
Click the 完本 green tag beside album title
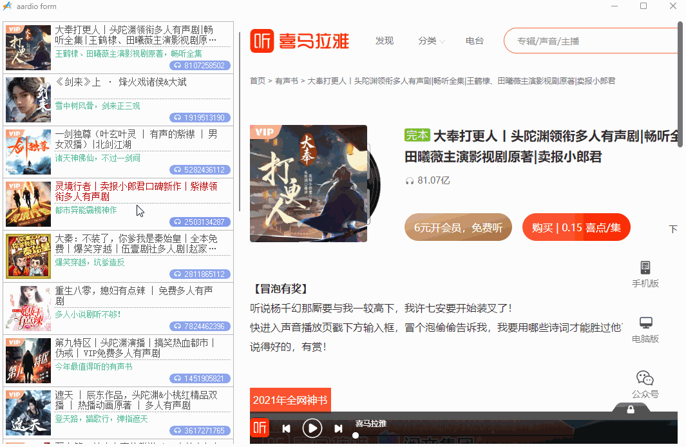click(417, 135)
